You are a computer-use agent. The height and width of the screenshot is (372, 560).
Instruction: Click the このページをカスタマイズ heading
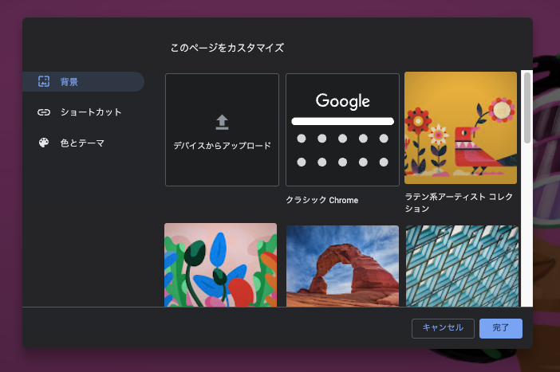(x=227, y=48)
